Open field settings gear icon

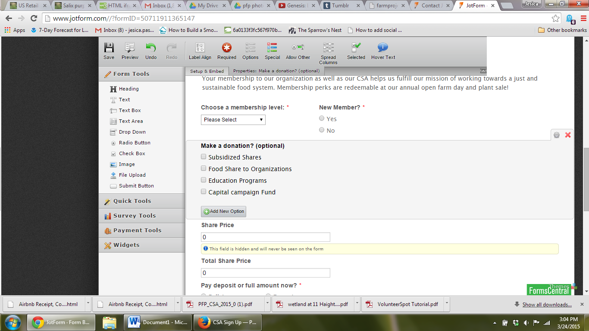click(557, 135)
